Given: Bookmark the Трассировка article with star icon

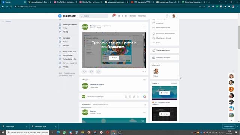Looking at the screenshot, I should point(142,35).
